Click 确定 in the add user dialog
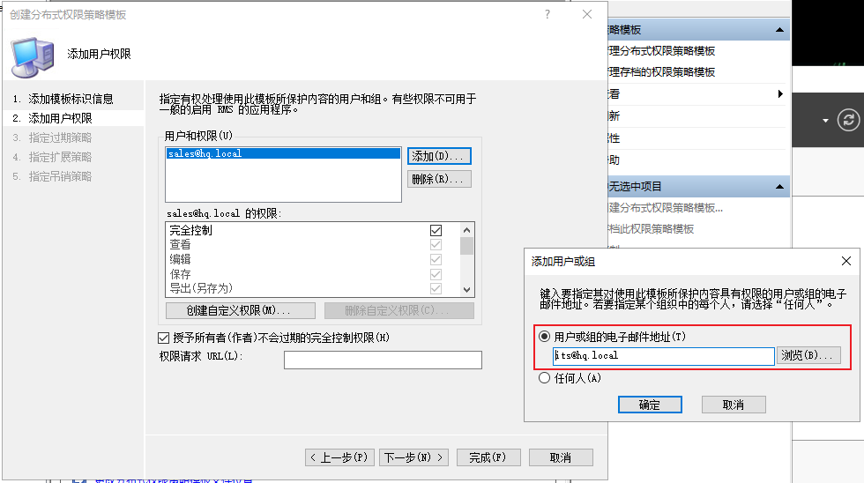Viewport: 864px width, 483px height. pyautogui.click(x=650, y=405)
